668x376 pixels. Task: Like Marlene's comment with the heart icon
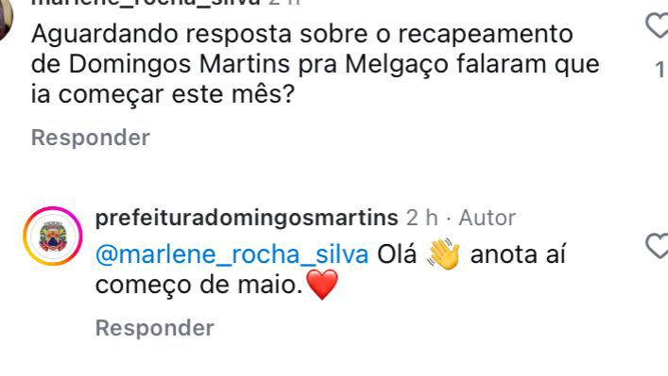(x=658, y=25)
